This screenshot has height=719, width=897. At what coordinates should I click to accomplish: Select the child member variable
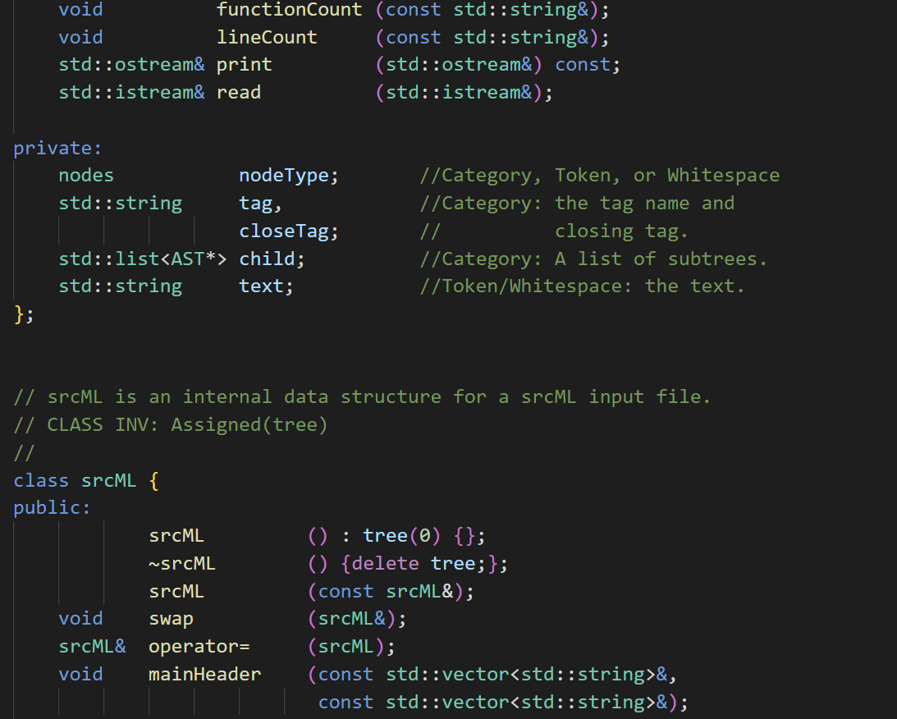(x=264, y=258)
